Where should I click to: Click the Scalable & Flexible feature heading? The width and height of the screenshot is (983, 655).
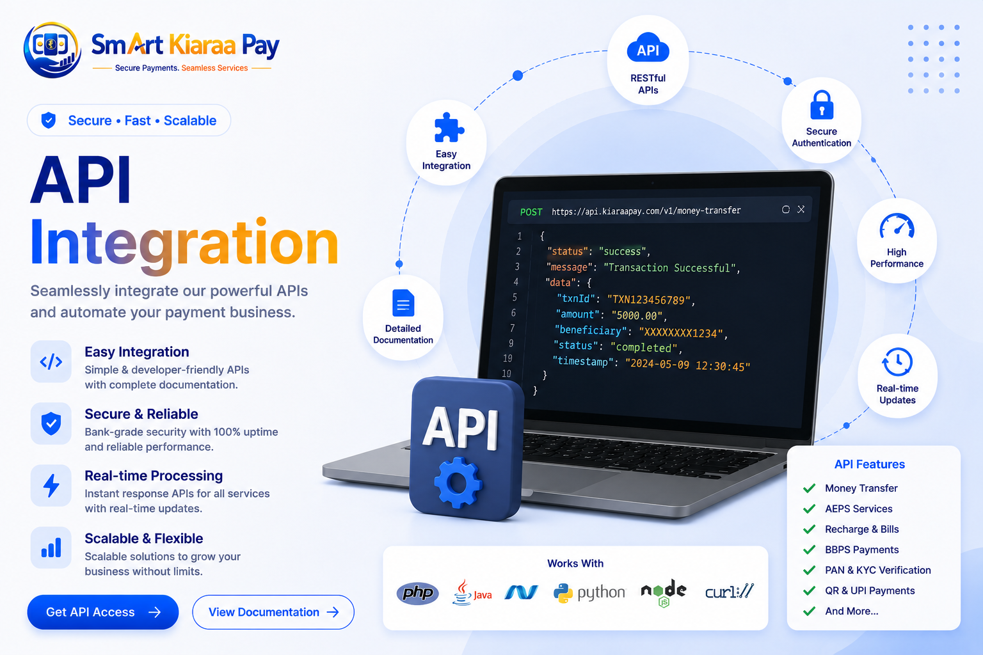click(x=144, y=539)
